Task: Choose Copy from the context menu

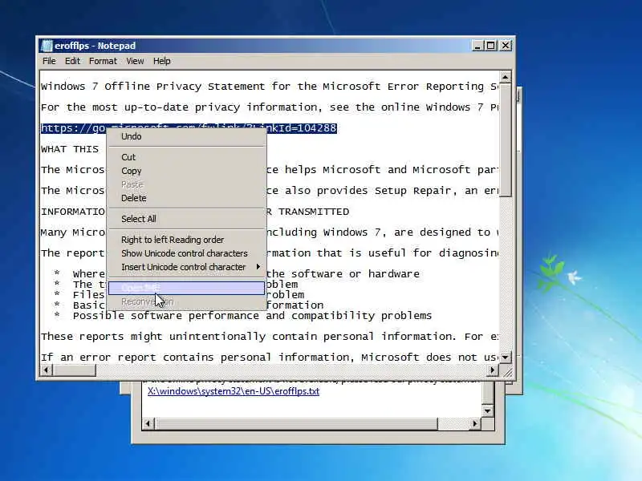Action: coord(187,171)
